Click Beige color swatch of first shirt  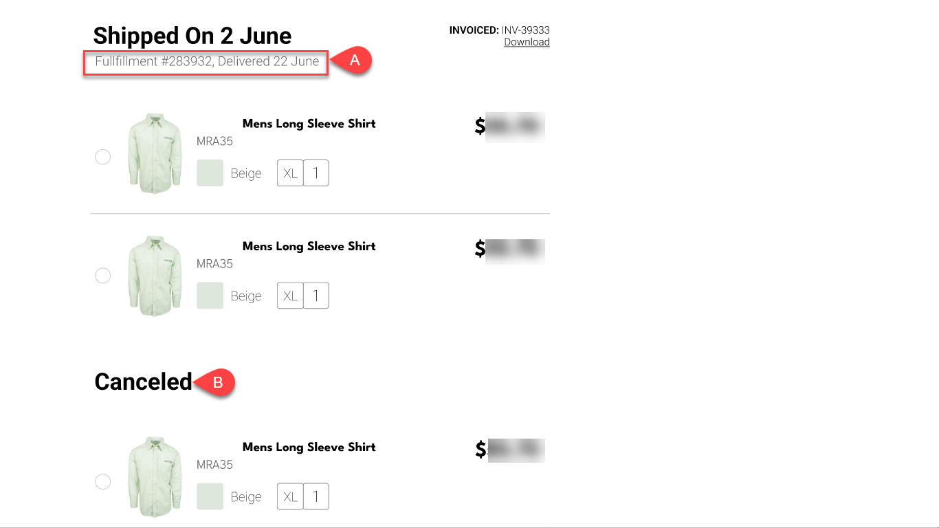click(210, 173)
